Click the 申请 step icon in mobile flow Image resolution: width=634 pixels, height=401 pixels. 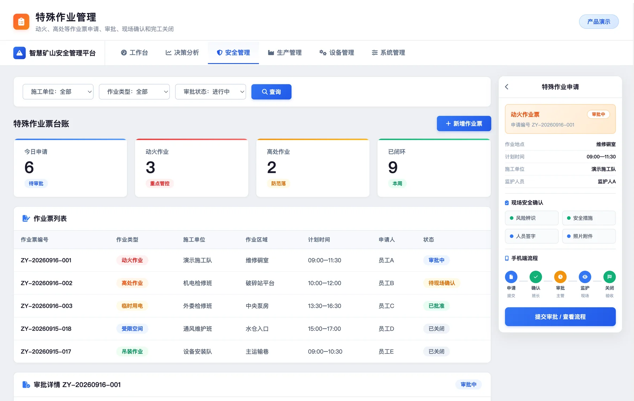[511, 277]
